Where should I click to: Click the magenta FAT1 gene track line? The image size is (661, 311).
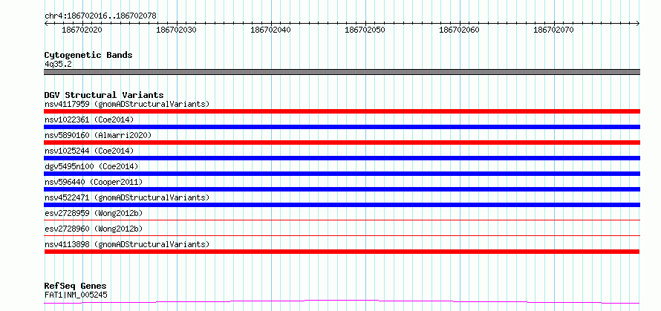[342, 301]
